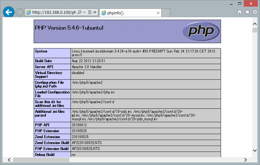Go back with the blue Back arrow
This screenshot has width=260, height=165.
9,12
